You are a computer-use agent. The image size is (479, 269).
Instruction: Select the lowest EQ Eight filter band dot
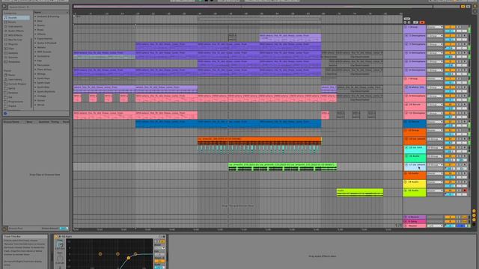click(x=100, y=254)
